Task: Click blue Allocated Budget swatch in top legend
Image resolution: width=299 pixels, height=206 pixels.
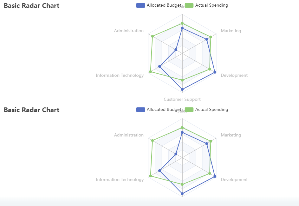Action: click(140, 5)
